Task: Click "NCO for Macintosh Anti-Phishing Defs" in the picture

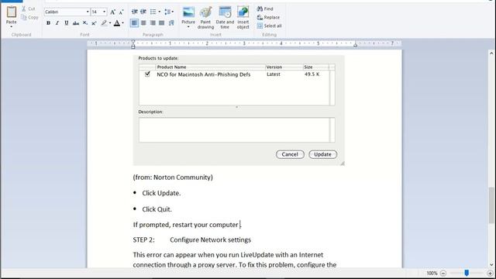Action: pyautogui.click(x=203, y=74)
